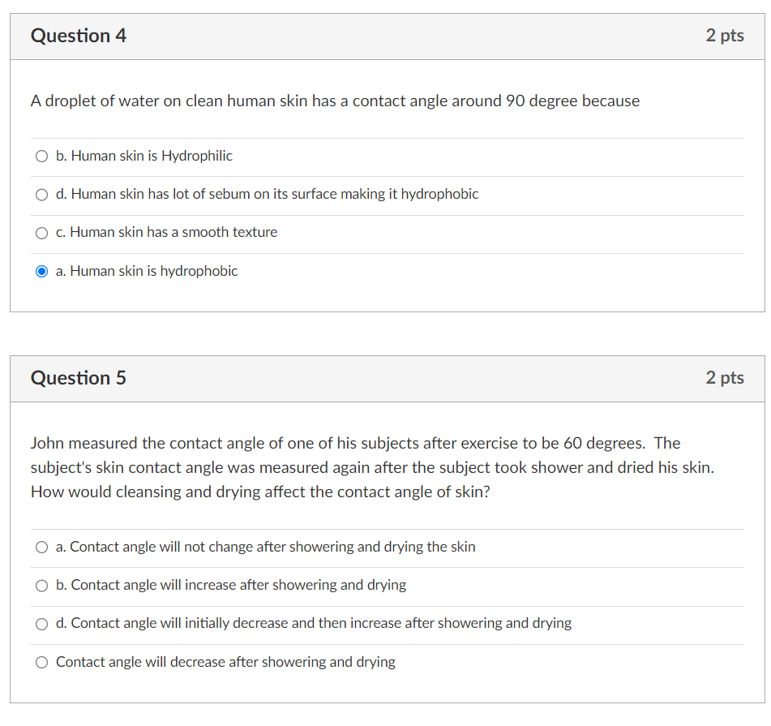Click the 'Question 5' heading

[x=78, y=378]
